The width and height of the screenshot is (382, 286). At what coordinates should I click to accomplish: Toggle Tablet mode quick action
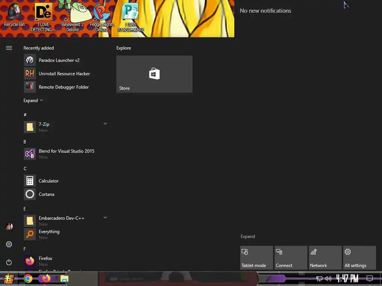257,258
